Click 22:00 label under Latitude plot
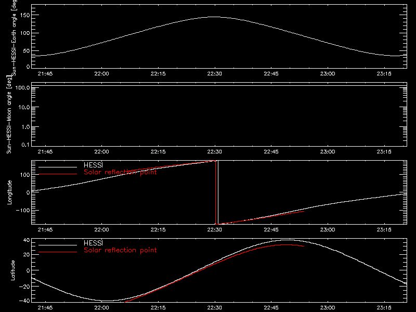 click(x=101, y=307)
